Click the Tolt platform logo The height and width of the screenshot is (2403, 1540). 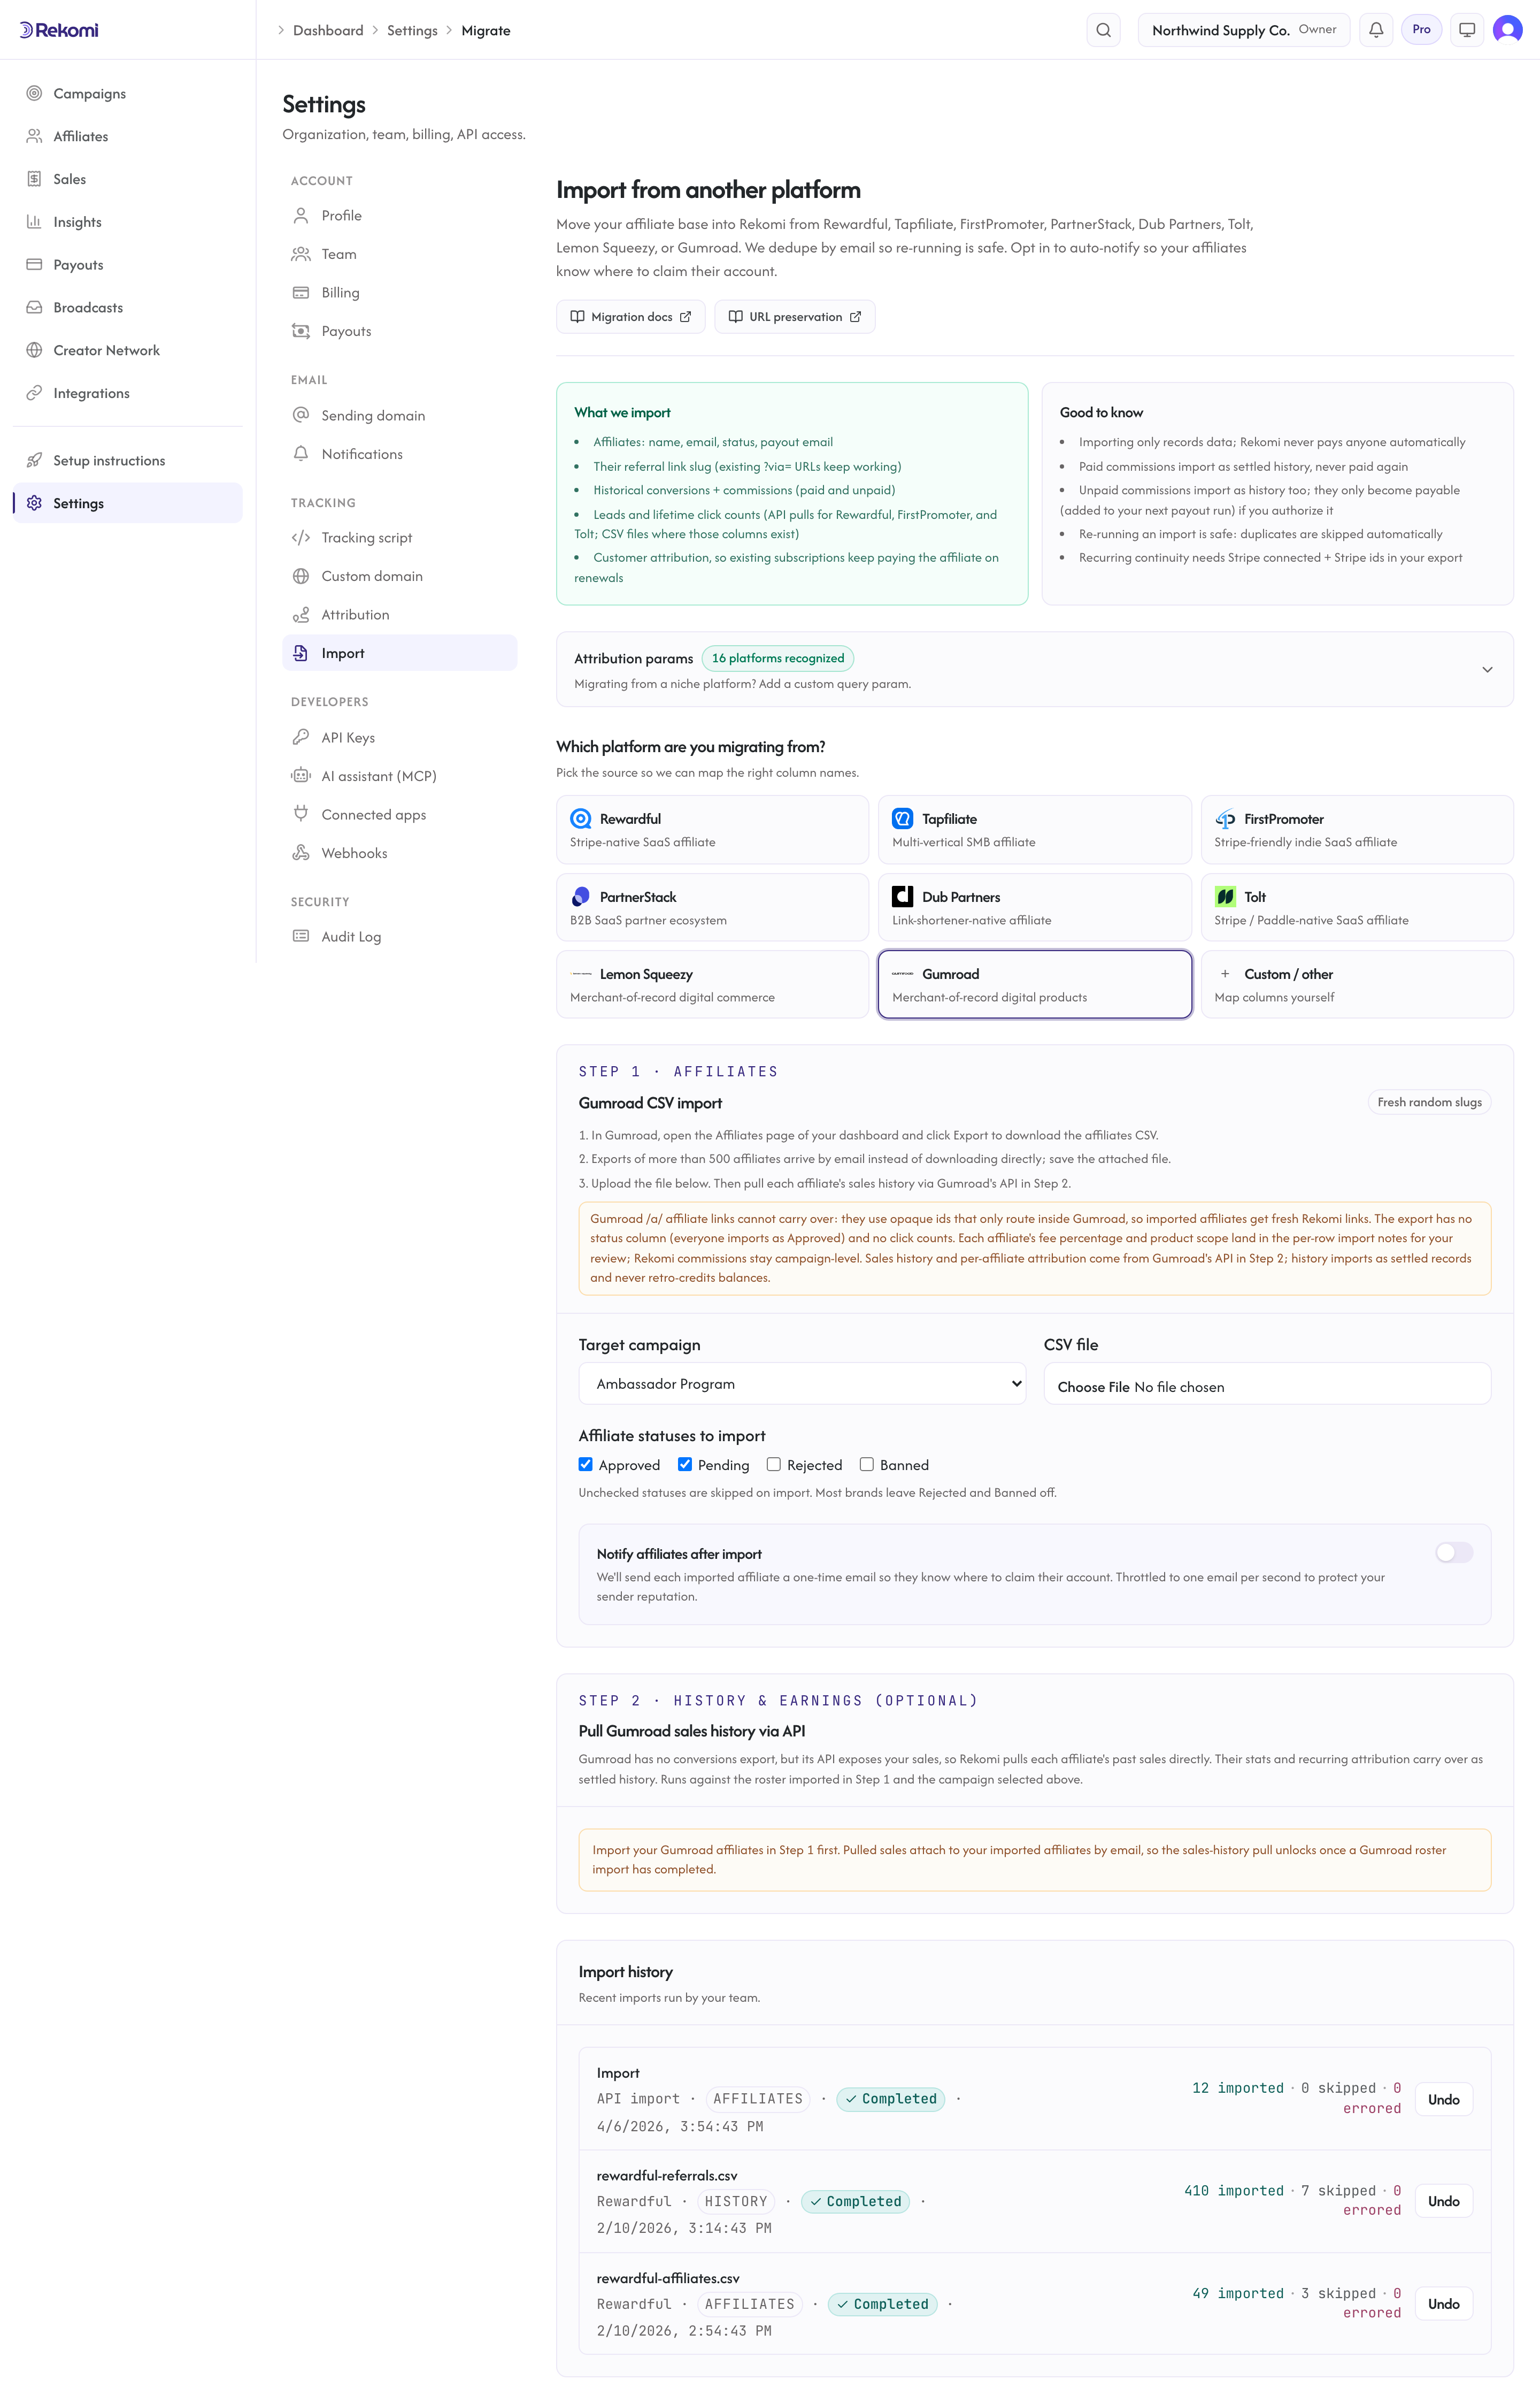(x=1225, y=897)
